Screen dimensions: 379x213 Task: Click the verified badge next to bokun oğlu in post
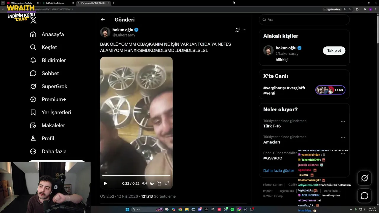pyautogui.click(x=136, y=30)
